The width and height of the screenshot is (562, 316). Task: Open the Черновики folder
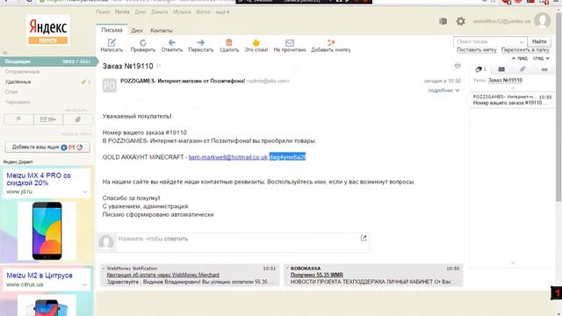(18, 102)
